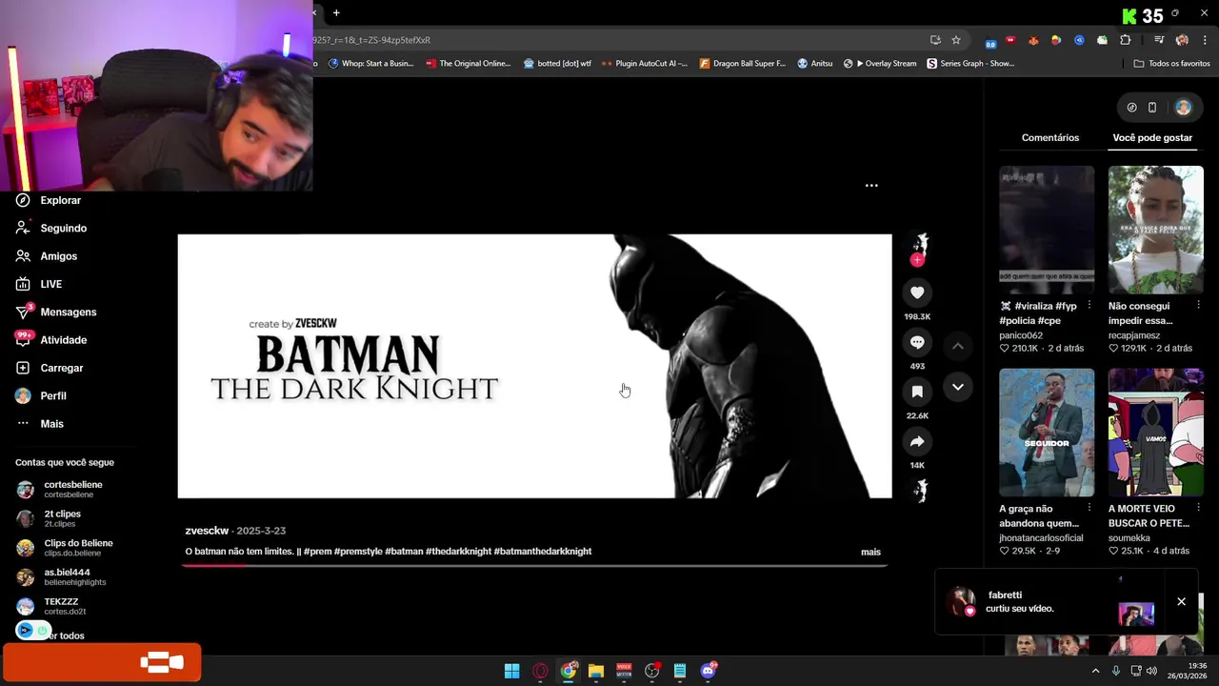Open options for jhonatancarlosoficial video card
This screenshot has width=1219, height=686.
pyautogui.click(x=1089, y=509)
